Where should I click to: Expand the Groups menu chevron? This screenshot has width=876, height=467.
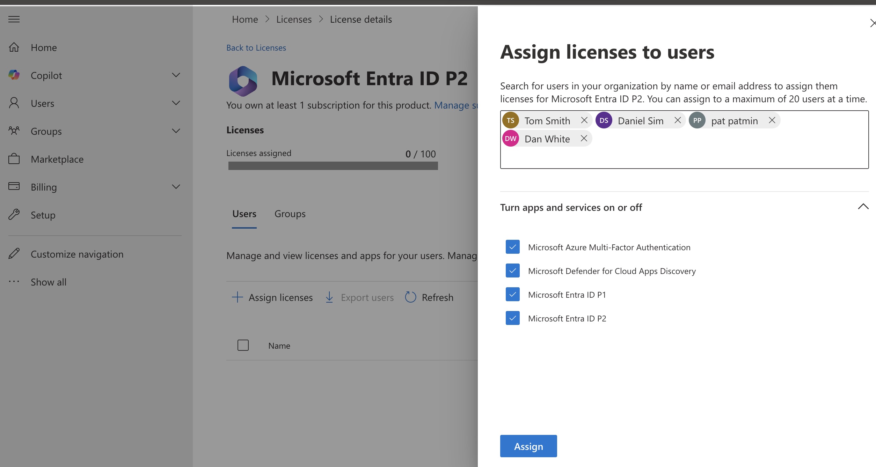click(x=176, y=131)
